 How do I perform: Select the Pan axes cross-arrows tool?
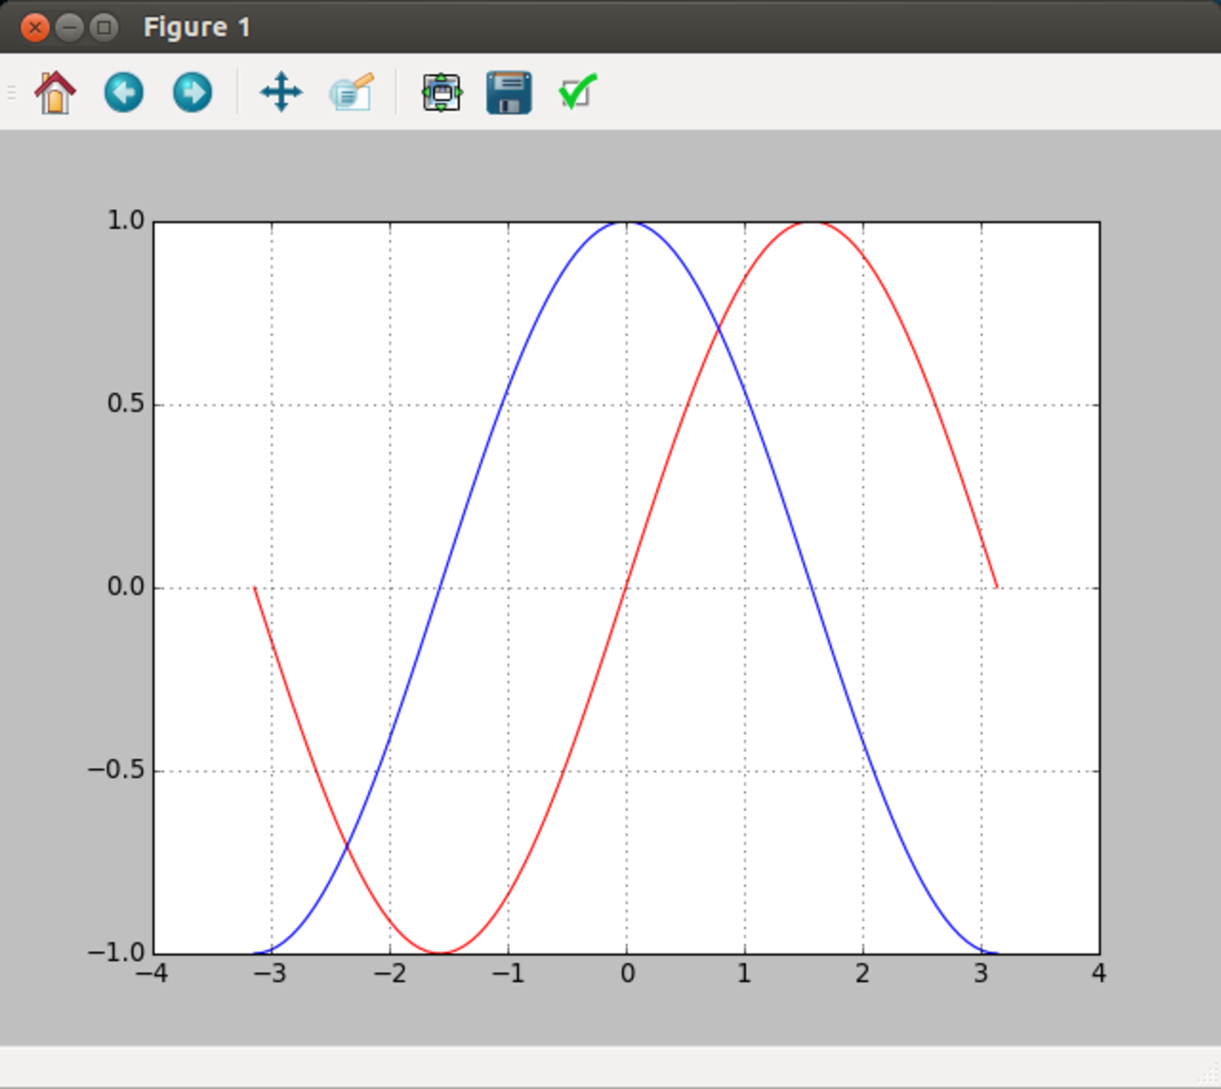click(281, 93)
